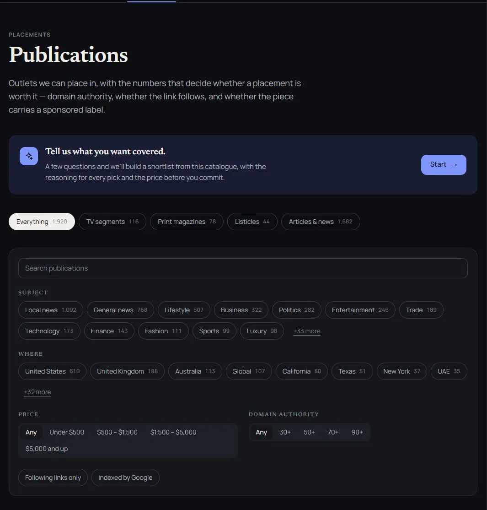Start the coverage questionnaire

coord(444,164)
